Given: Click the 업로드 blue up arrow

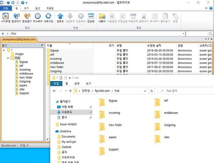Looking at the screenshot, I should [60, 18].
